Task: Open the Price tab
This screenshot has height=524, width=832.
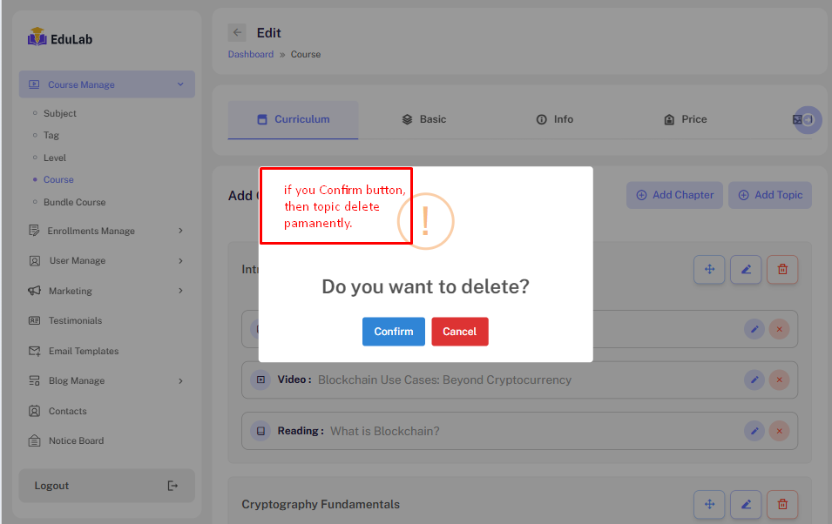Action: (x=685, y=119)
